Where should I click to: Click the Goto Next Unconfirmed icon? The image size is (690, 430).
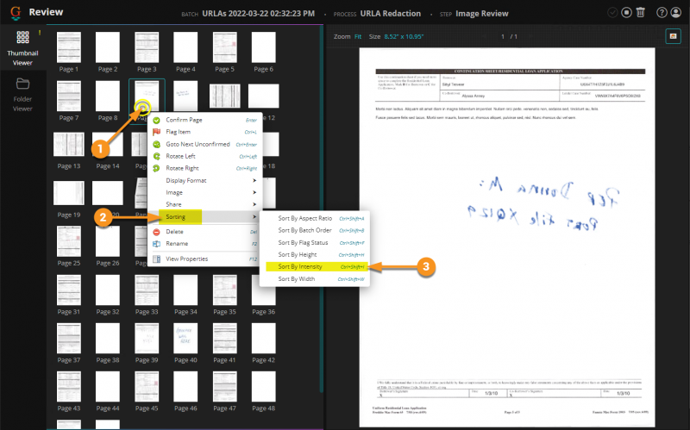[156, 144]
